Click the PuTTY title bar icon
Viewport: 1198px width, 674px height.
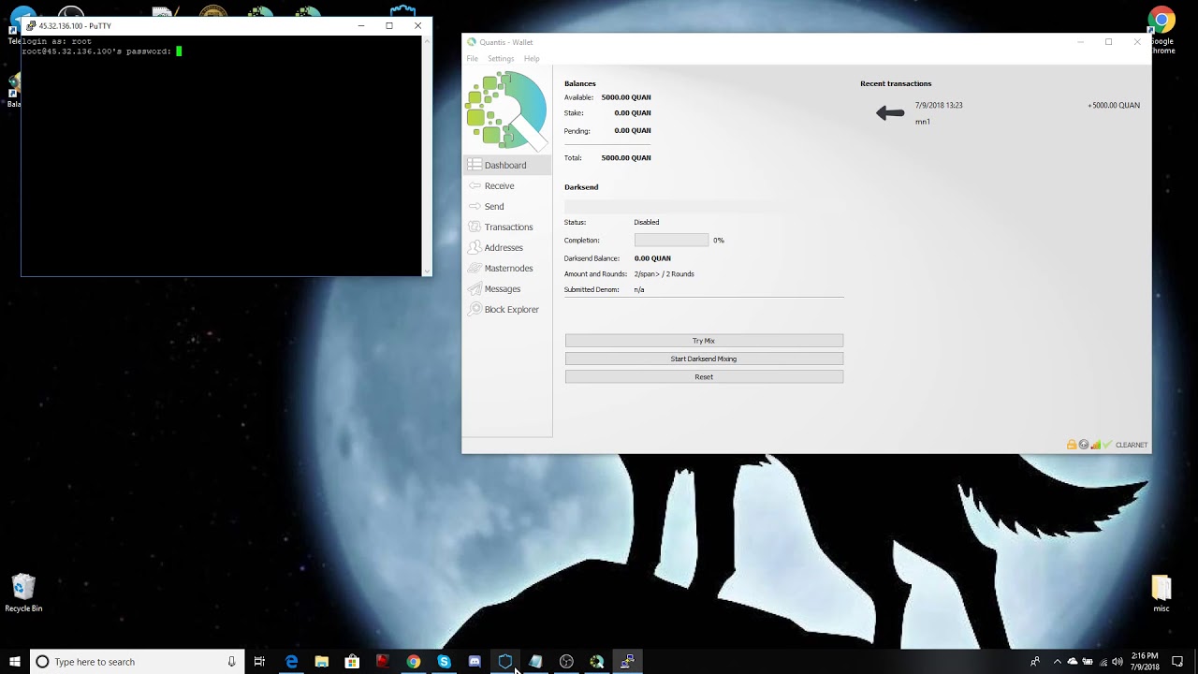tap(31, 25)
